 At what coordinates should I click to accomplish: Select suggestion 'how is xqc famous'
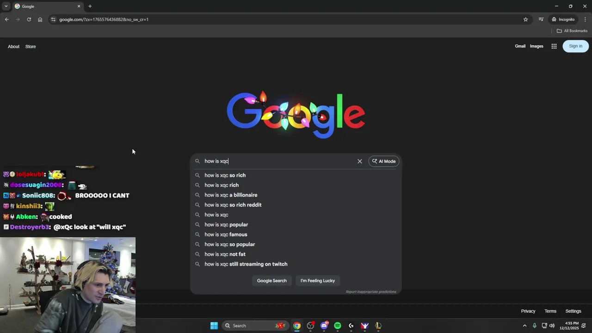pyautogui.click(x=296, y=234)
